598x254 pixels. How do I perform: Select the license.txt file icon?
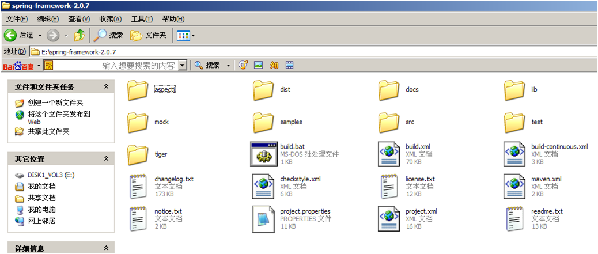[x=389, y=187]
